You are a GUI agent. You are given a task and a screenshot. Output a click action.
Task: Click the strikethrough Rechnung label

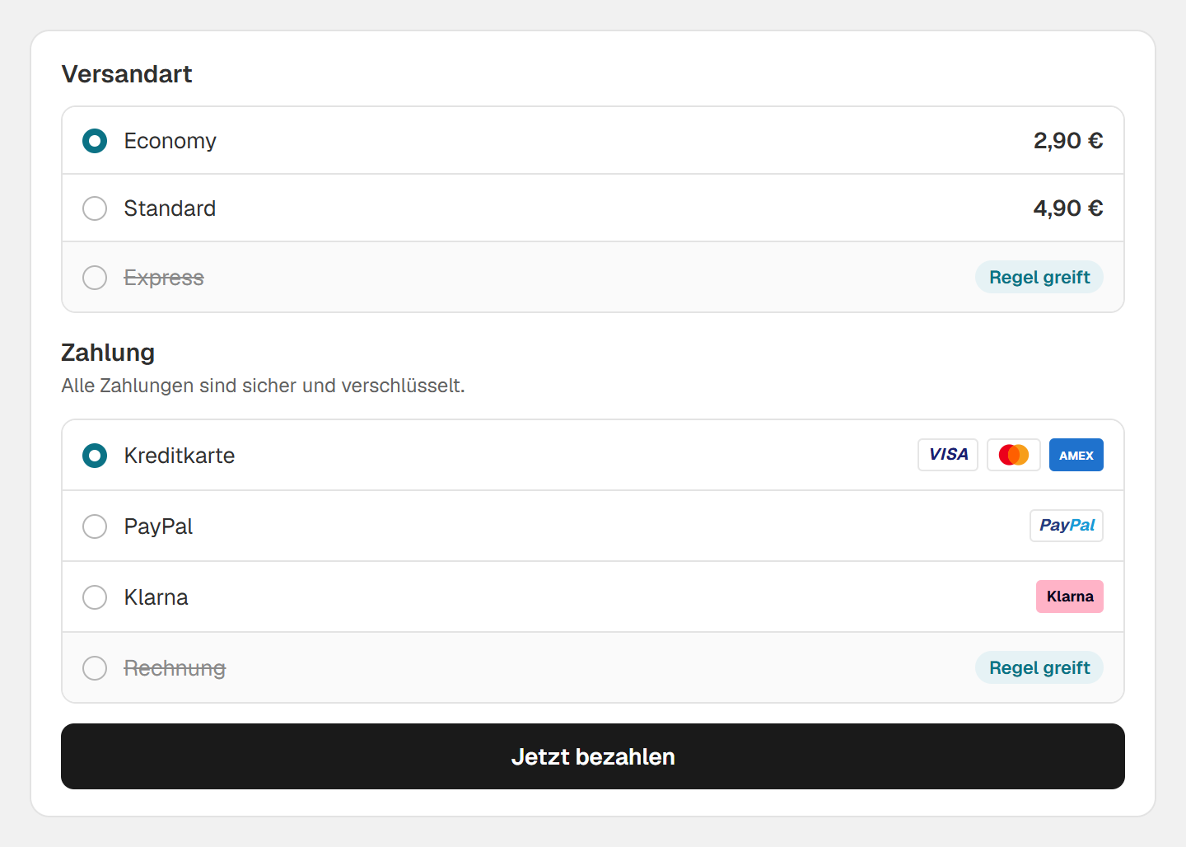coord(175,668)
